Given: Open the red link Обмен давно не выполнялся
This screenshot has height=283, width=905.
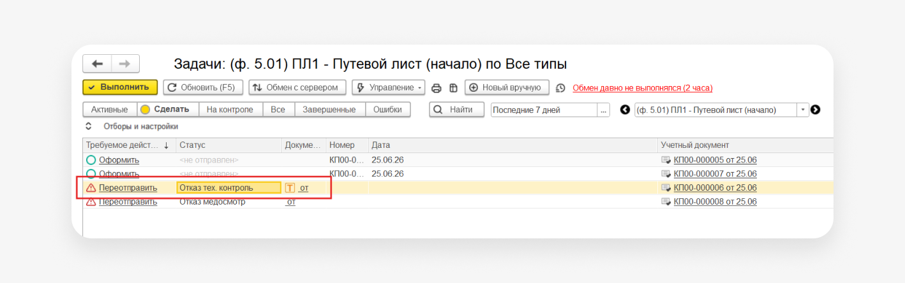Looking at the screenshot, I should (x=643, y=88).
